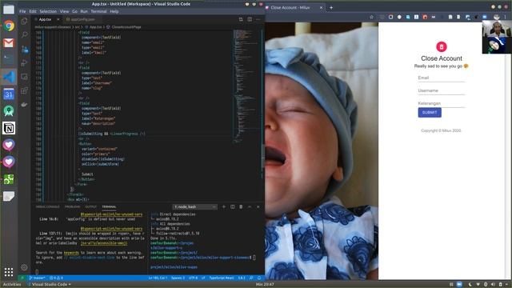Close the terminal panel with X
512x288 pixels.
[258, 206]
